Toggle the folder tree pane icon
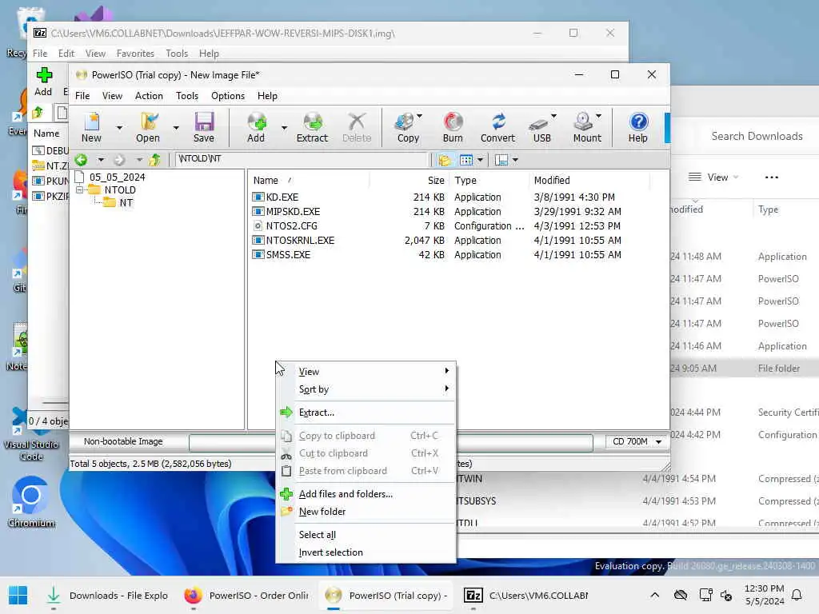819x614 pixels. pos(445,160)
